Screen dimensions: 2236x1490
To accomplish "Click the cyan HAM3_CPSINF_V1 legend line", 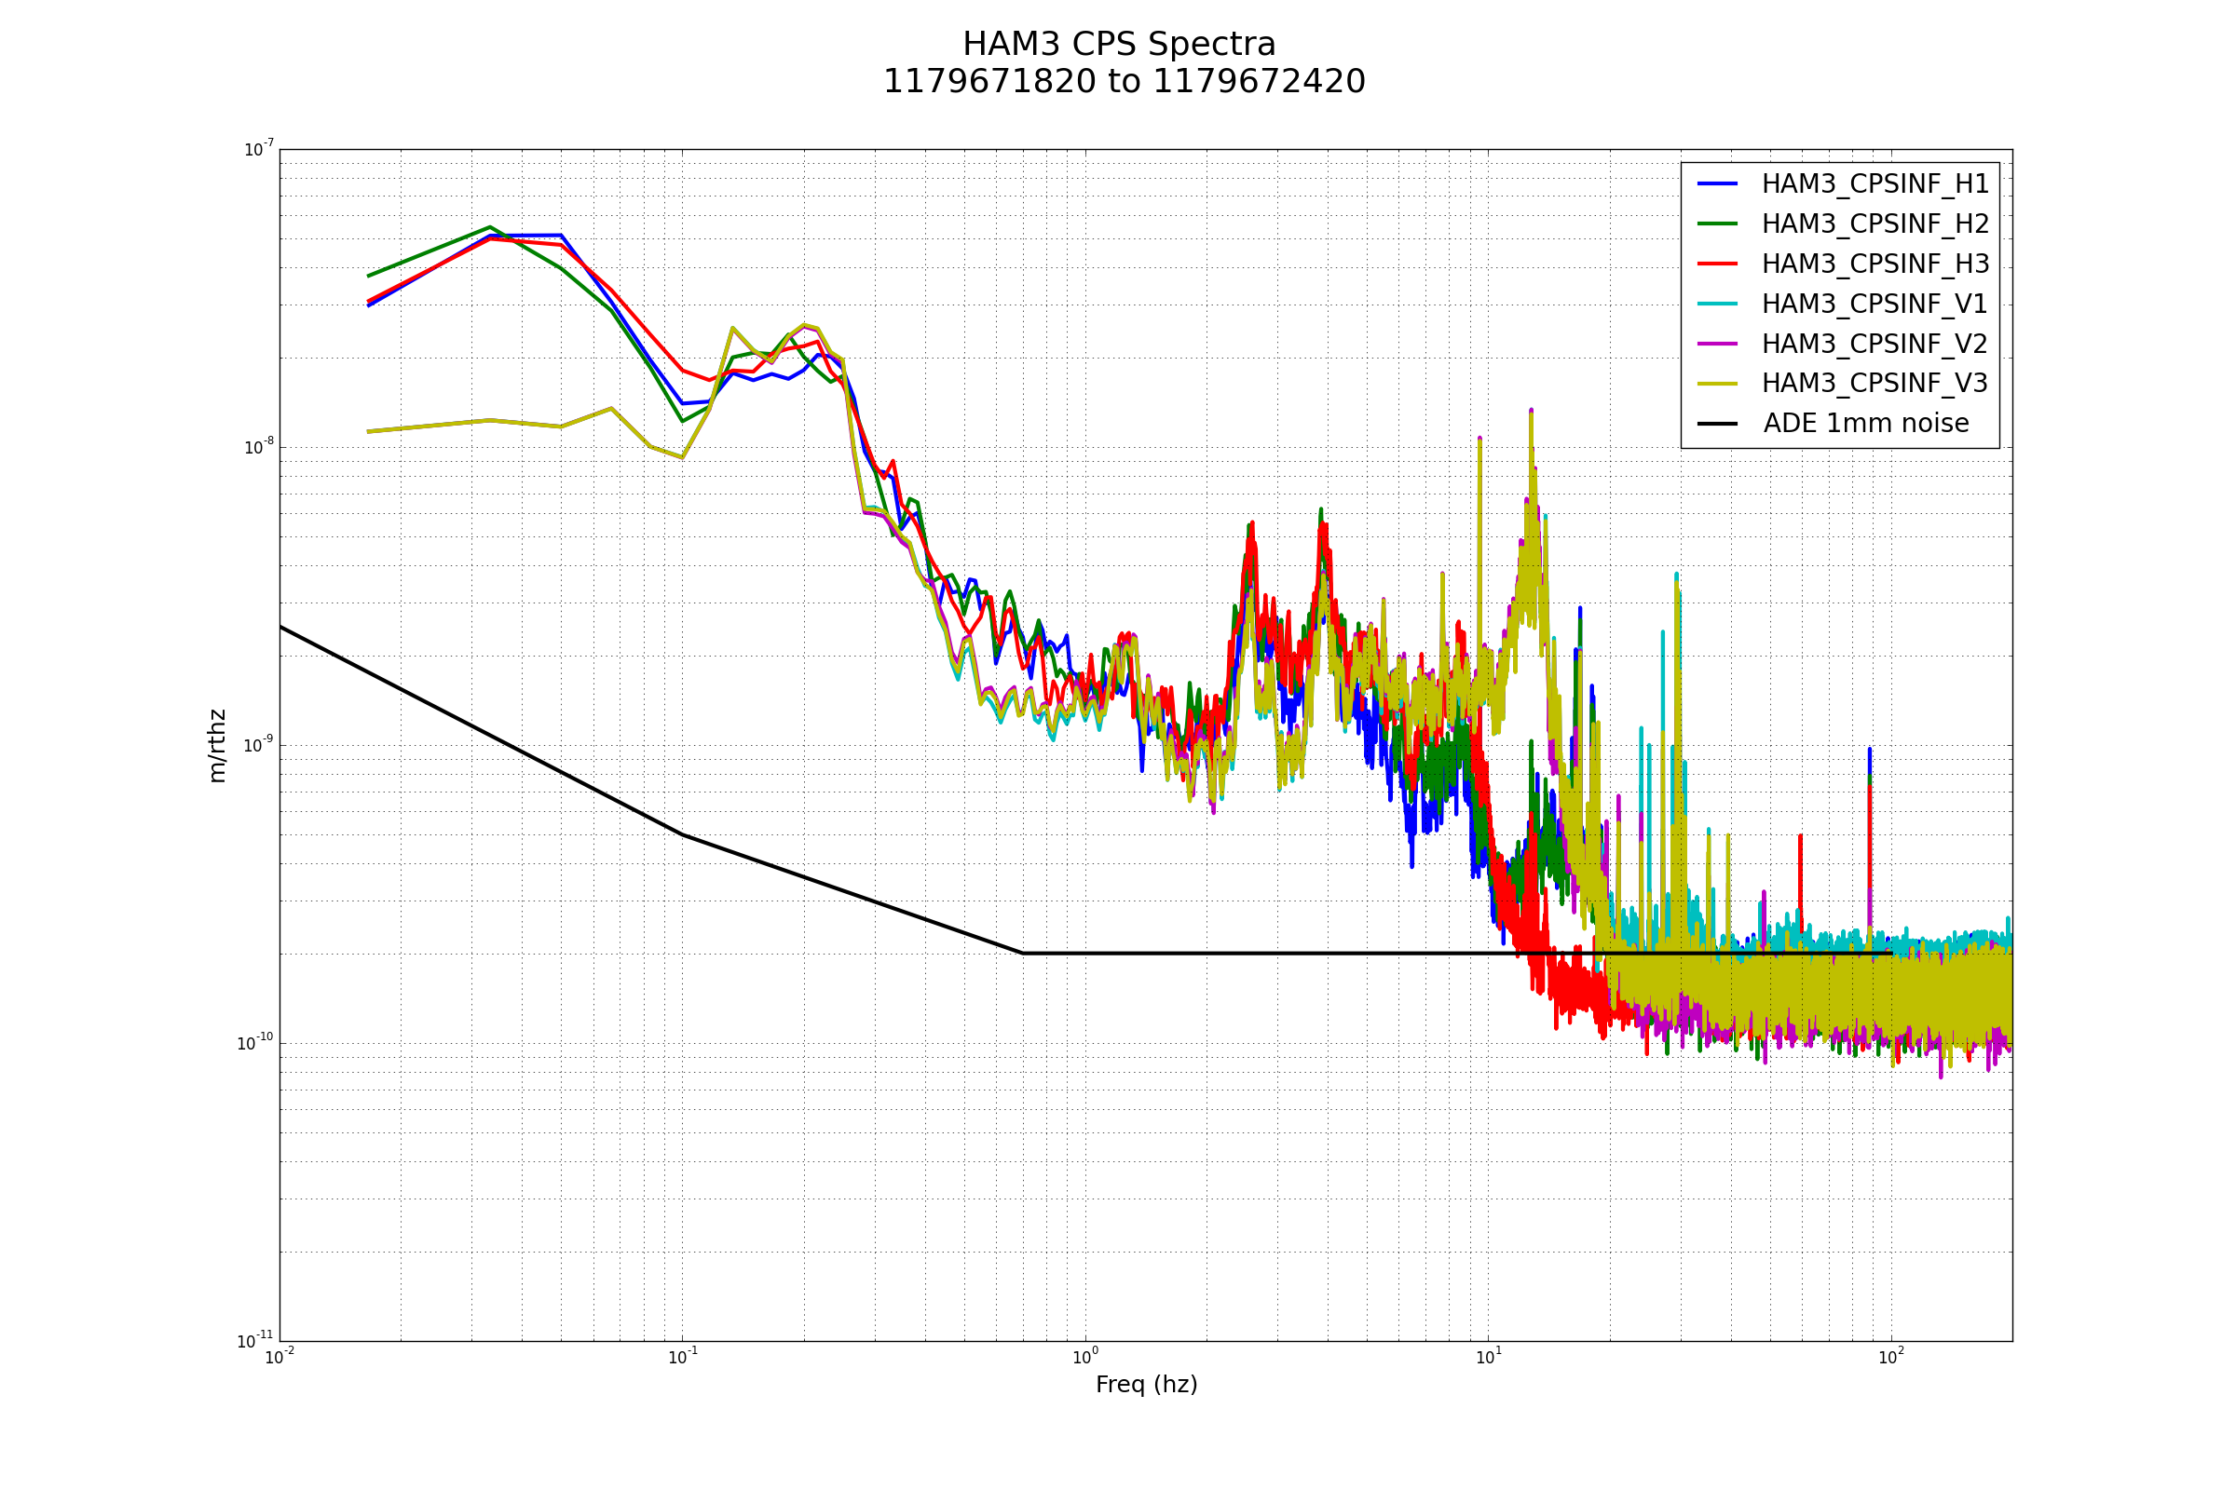I will pyautogui.click(x=1717, y=304).
